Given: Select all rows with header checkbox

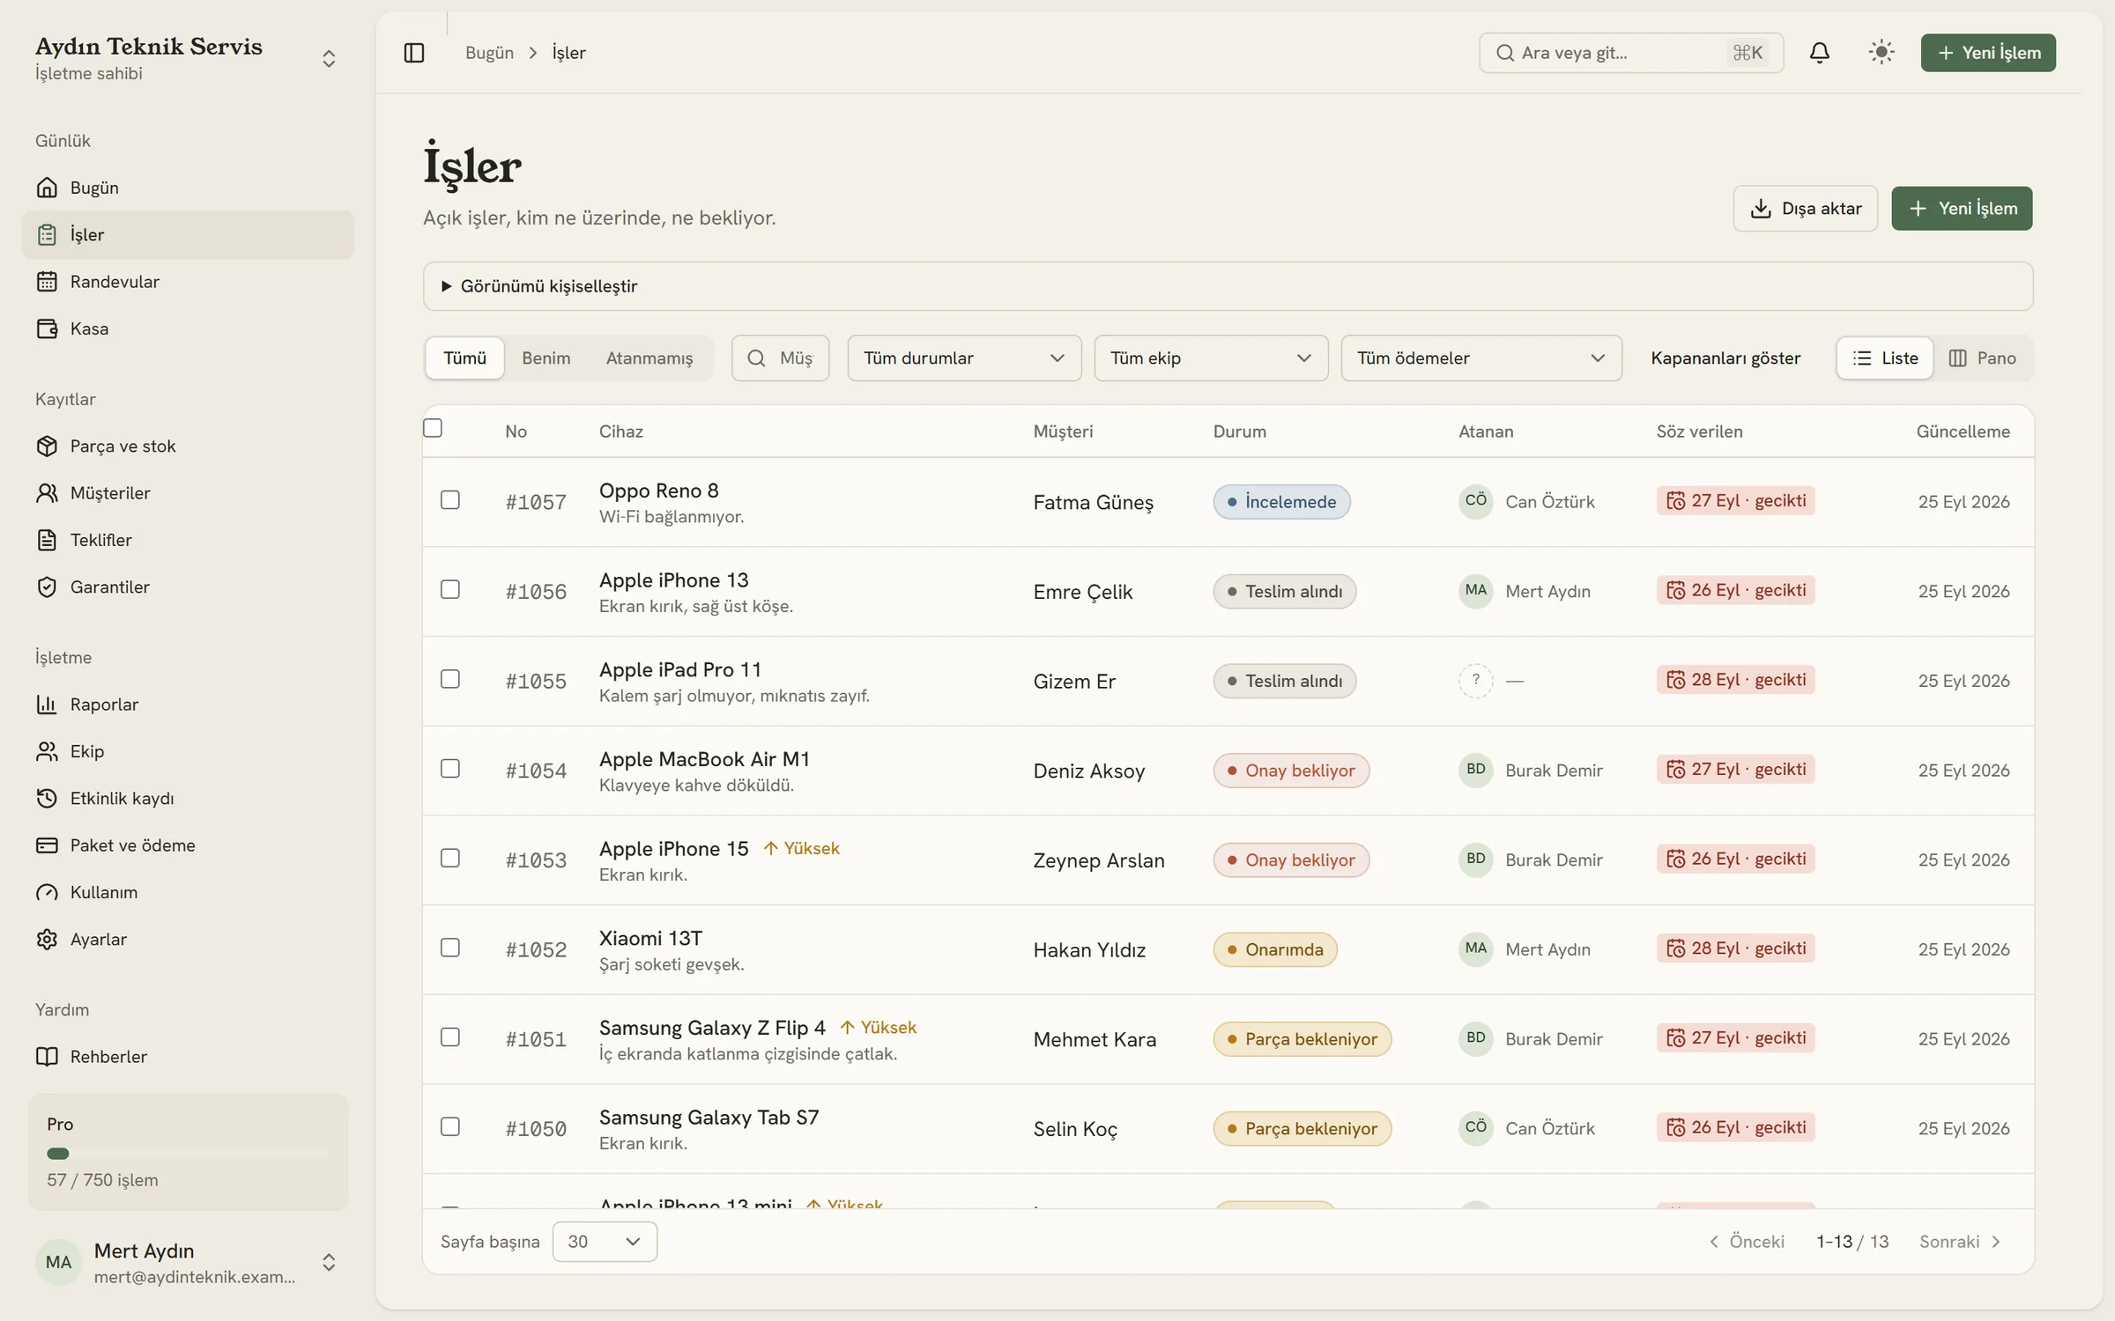Looking at the screenshot, I should pyautogui.click(x=433, y=428).
